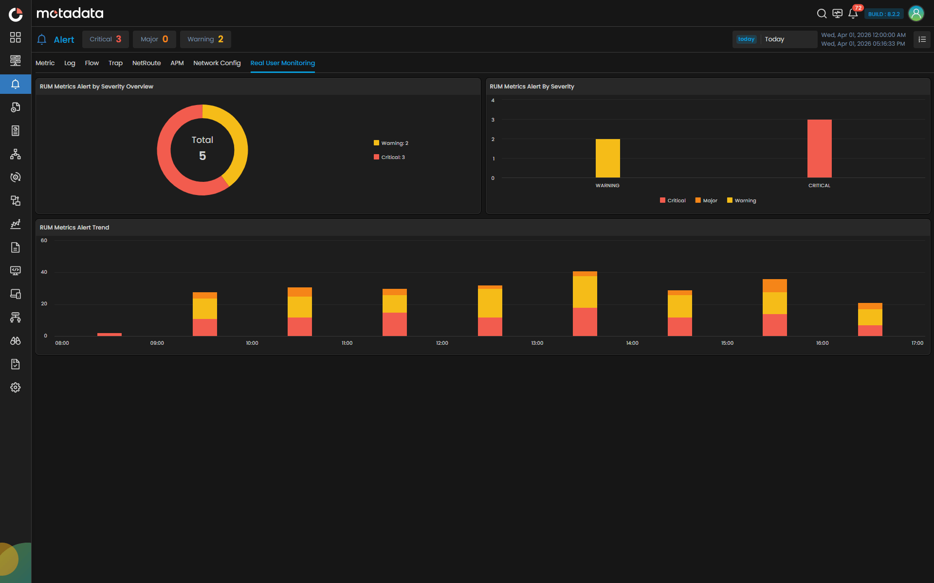Screen dimensions: 934x583
Task: Open the user profile avatar menu
Action: 916,13
